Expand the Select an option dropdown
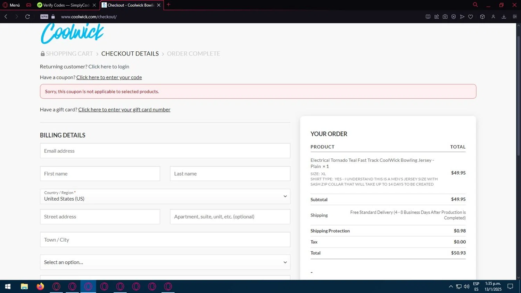Image resolution: width=521 pixels, height=293 pixels. 165,262
